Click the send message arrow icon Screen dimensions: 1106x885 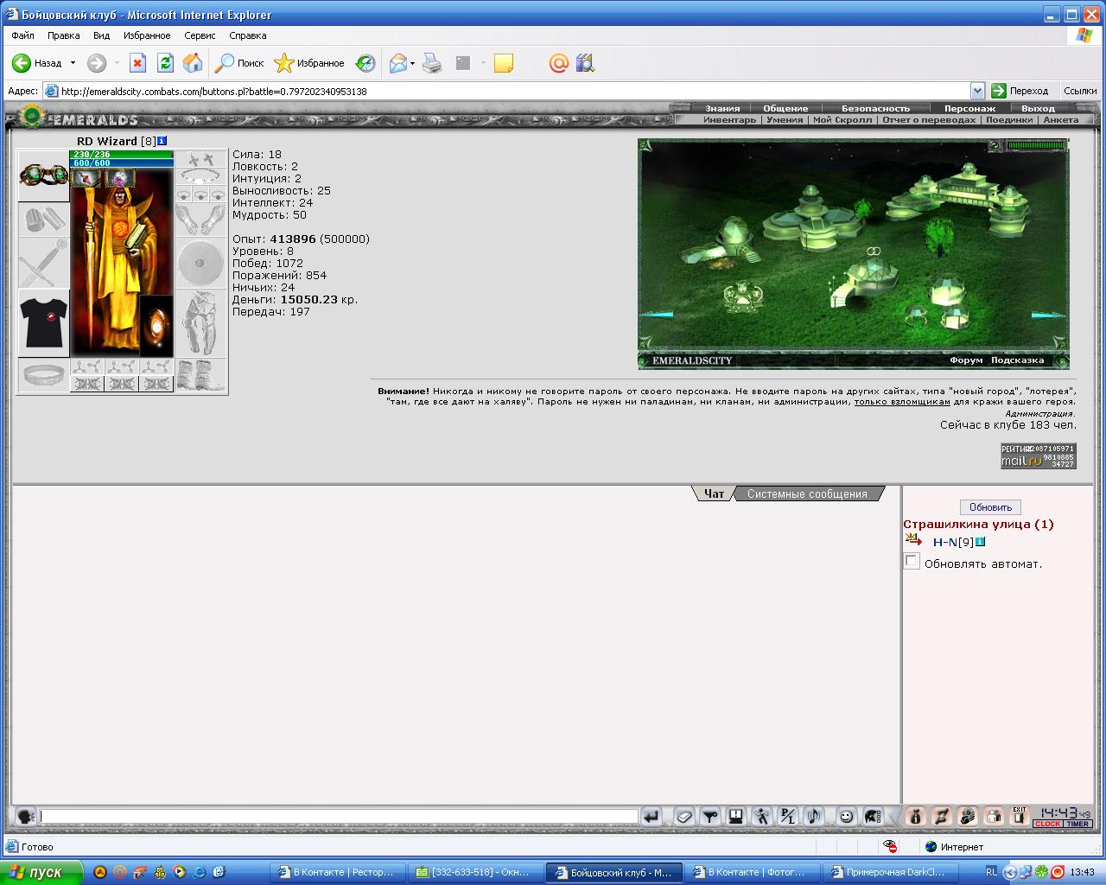(652, 816)
